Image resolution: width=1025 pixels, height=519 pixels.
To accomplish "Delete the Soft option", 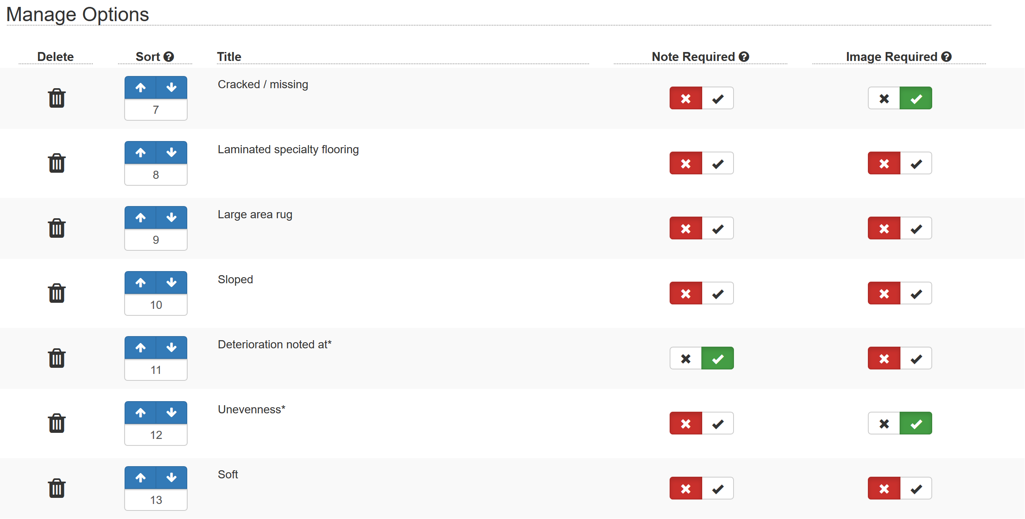I will (x=57, y=488).
